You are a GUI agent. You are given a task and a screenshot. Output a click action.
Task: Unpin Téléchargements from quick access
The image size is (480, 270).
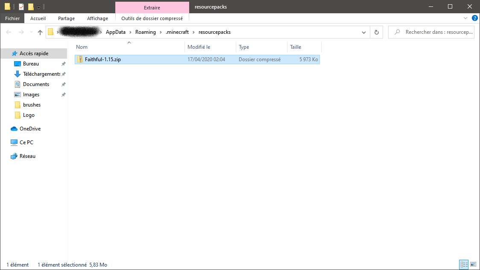(x=63, y=74)
